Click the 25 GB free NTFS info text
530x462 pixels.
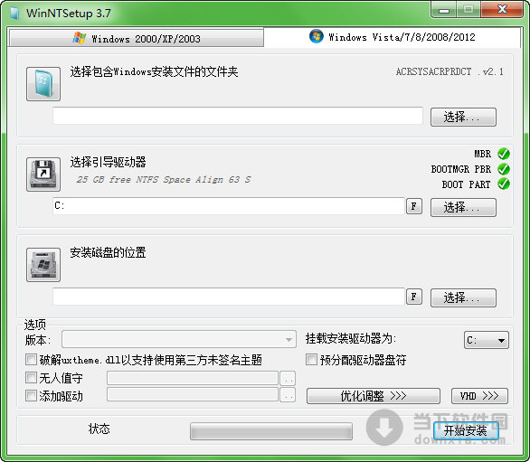click(164, 179)
